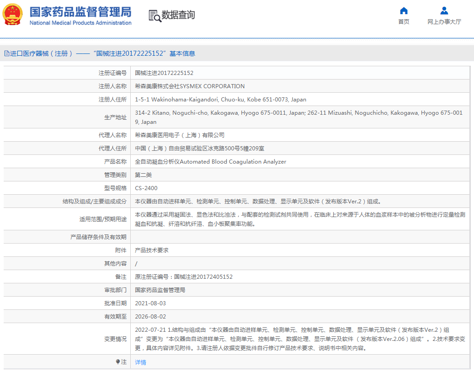Screen dimensions: 474x372
Task: Click the 审批部门 row label
Action: pyautogui.click(x=115, y=290)
